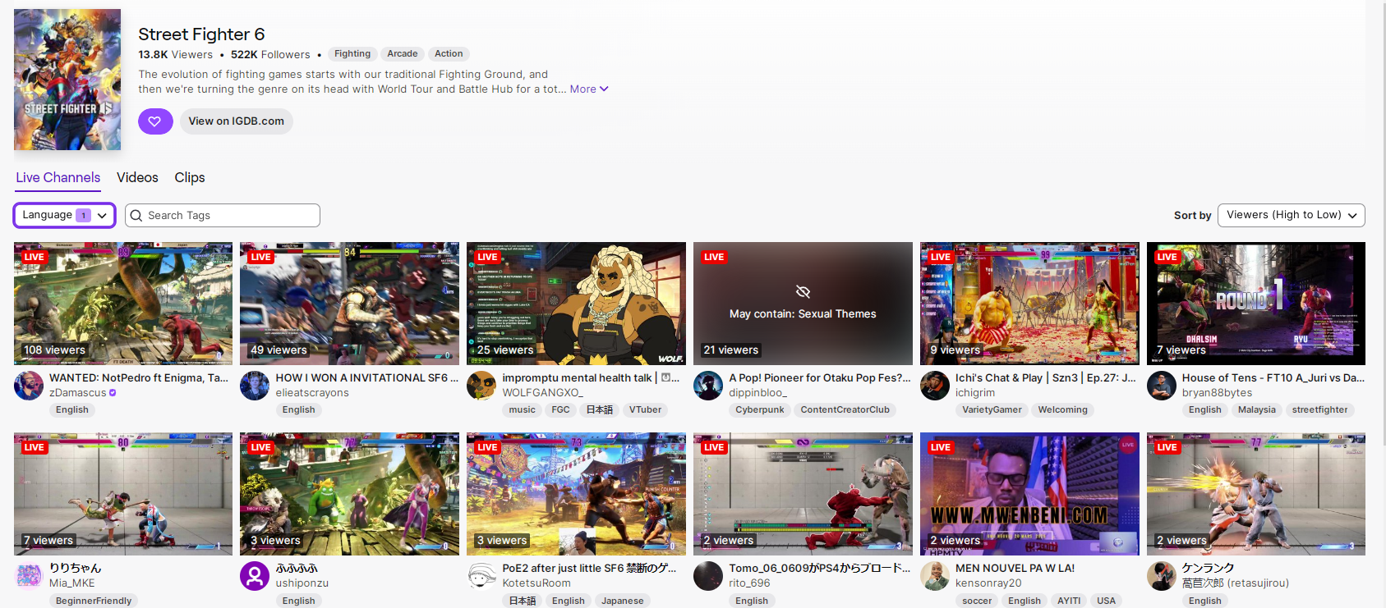Open Mia_MKE stream thumbnail with 7 viewers
Viewport: 1386px width, 608px height.
tap(123, 494)
